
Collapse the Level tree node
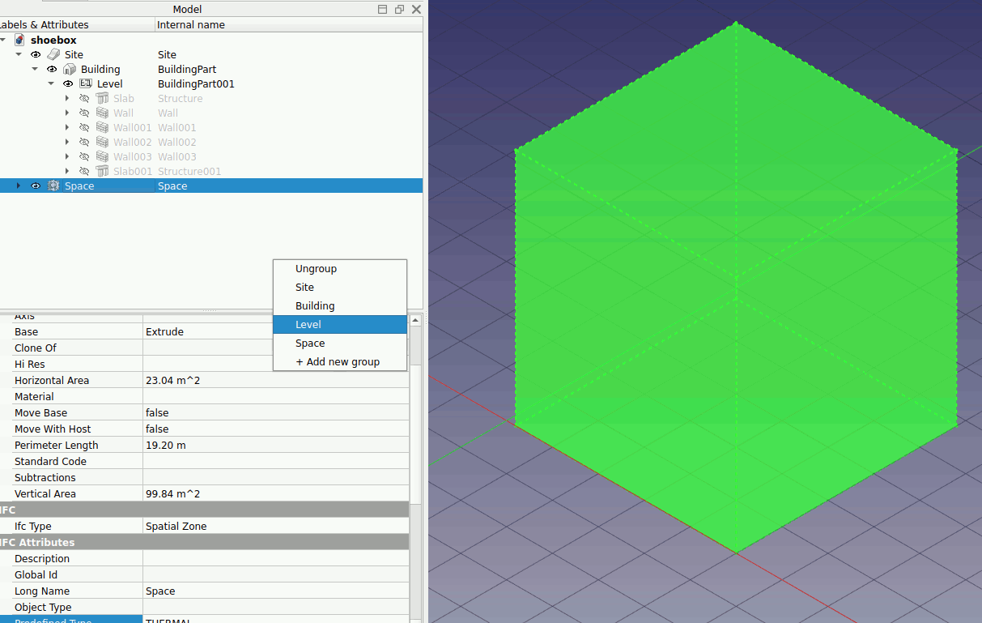[51, 83]
